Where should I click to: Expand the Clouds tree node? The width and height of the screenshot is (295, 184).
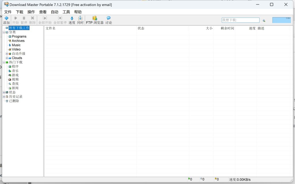[x=7, y=58]
